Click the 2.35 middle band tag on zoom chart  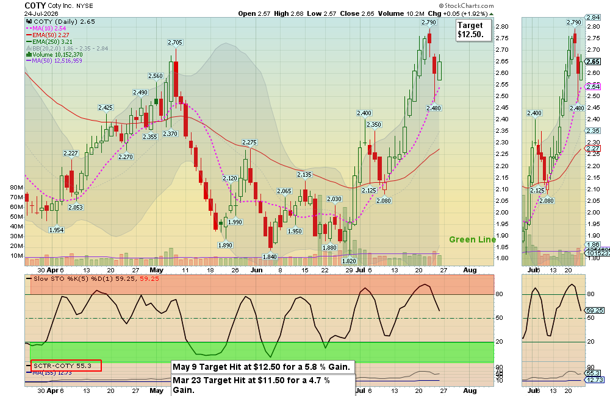(x=594, y=131)
